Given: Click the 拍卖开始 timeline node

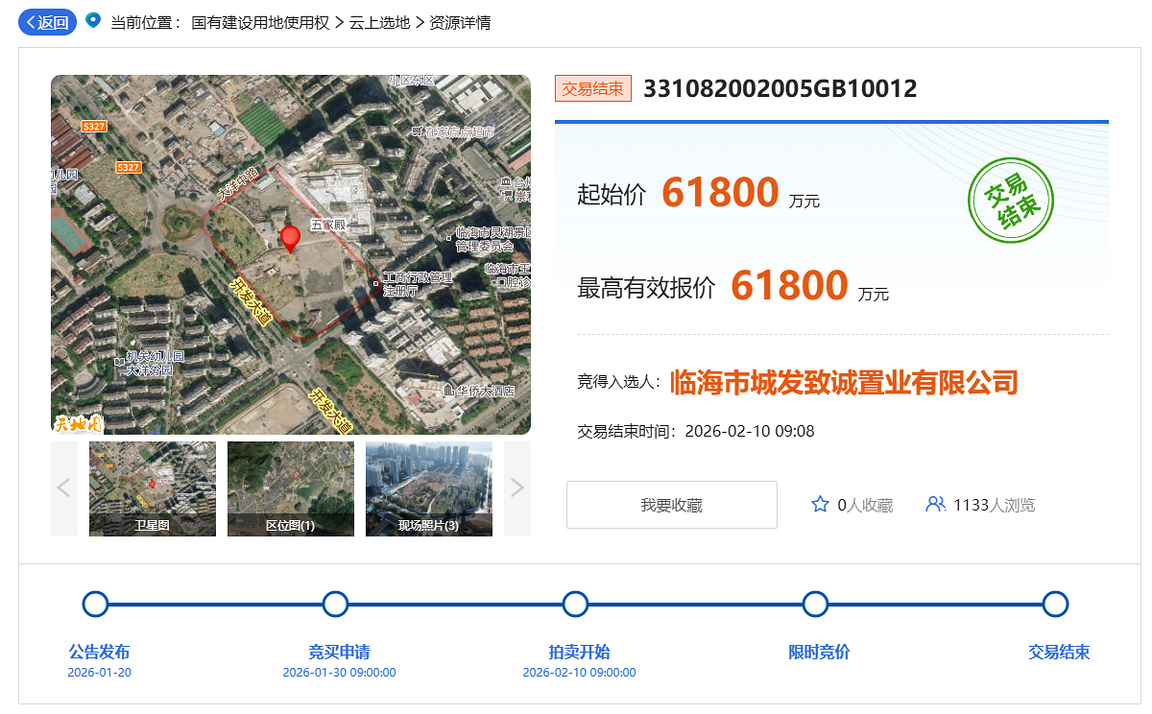Looking at the screenshot, I should (575, 604).
